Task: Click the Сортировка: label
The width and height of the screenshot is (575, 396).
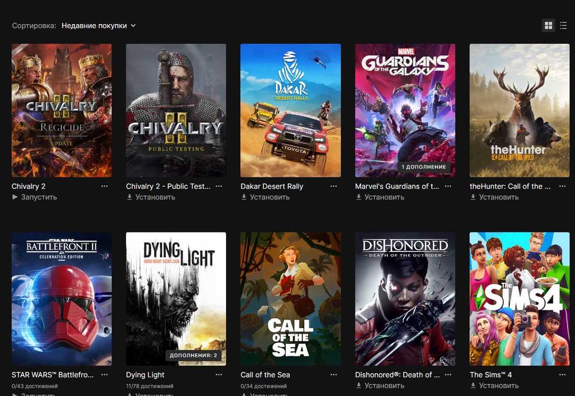Action: pyautogui.click(x=34, y=26)
